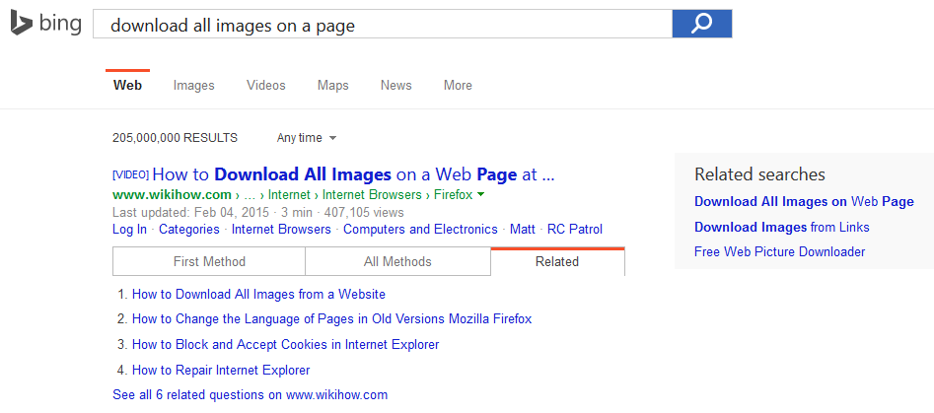Viewport: 934px width, 413px height.
Task: Switch to the Images search tab
Action: pos(193,86)
